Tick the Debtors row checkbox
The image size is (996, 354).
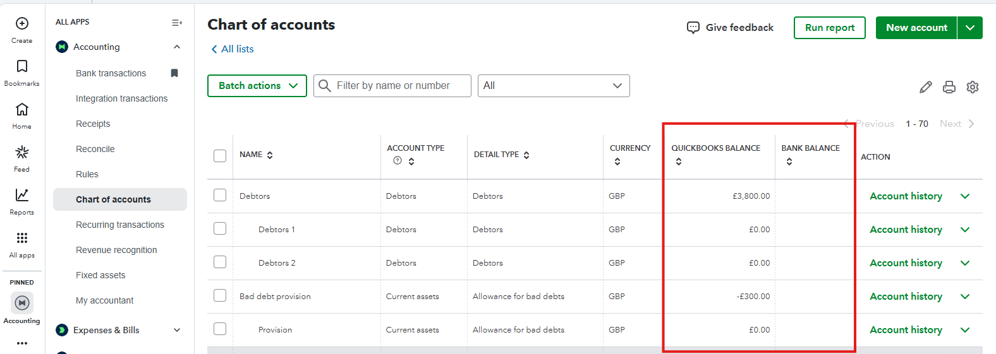tap(220, 196)
